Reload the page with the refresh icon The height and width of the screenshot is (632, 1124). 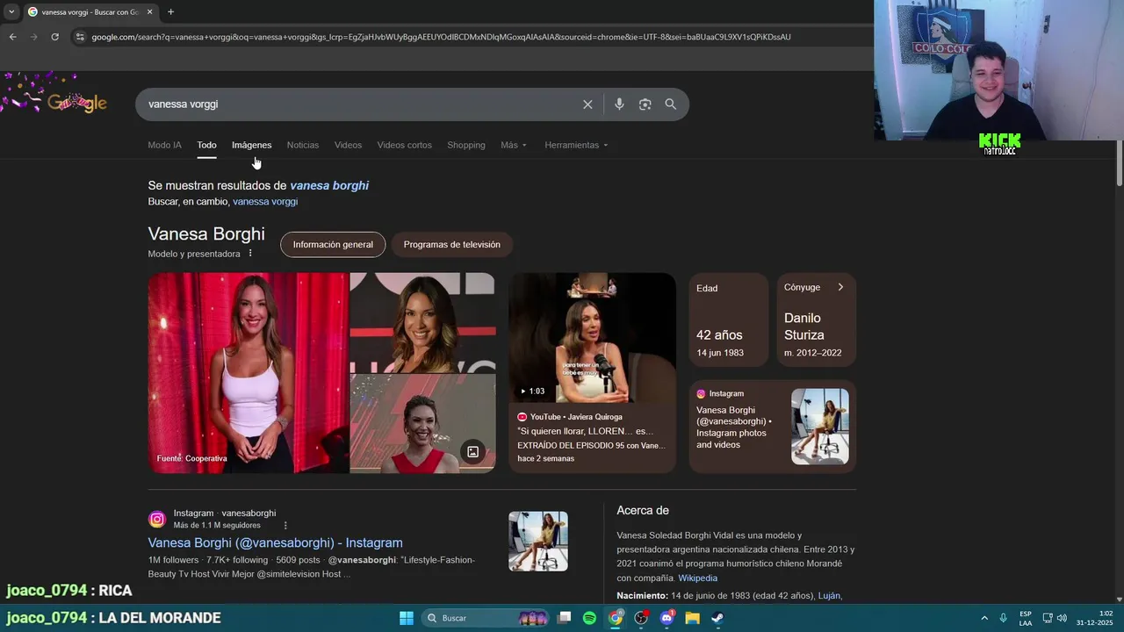coord(54,37)
